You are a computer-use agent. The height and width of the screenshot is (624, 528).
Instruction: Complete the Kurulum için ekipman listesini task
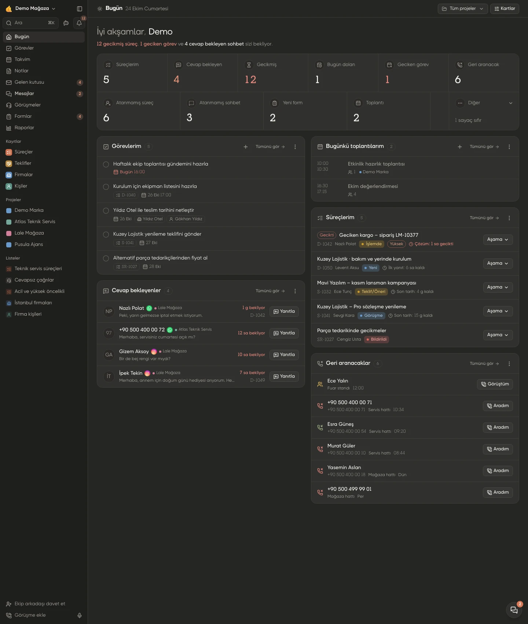[106, 187]
